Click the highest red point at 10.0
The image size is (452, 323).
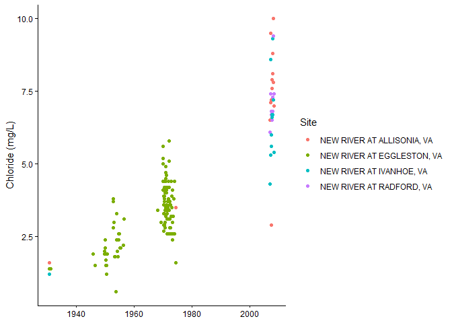pos(274,18)
